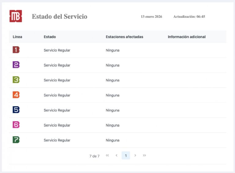Click the Estado del Servicio title
Viewport: 235px width, 173px height.
pyautogui.click(x=59, y=17)
